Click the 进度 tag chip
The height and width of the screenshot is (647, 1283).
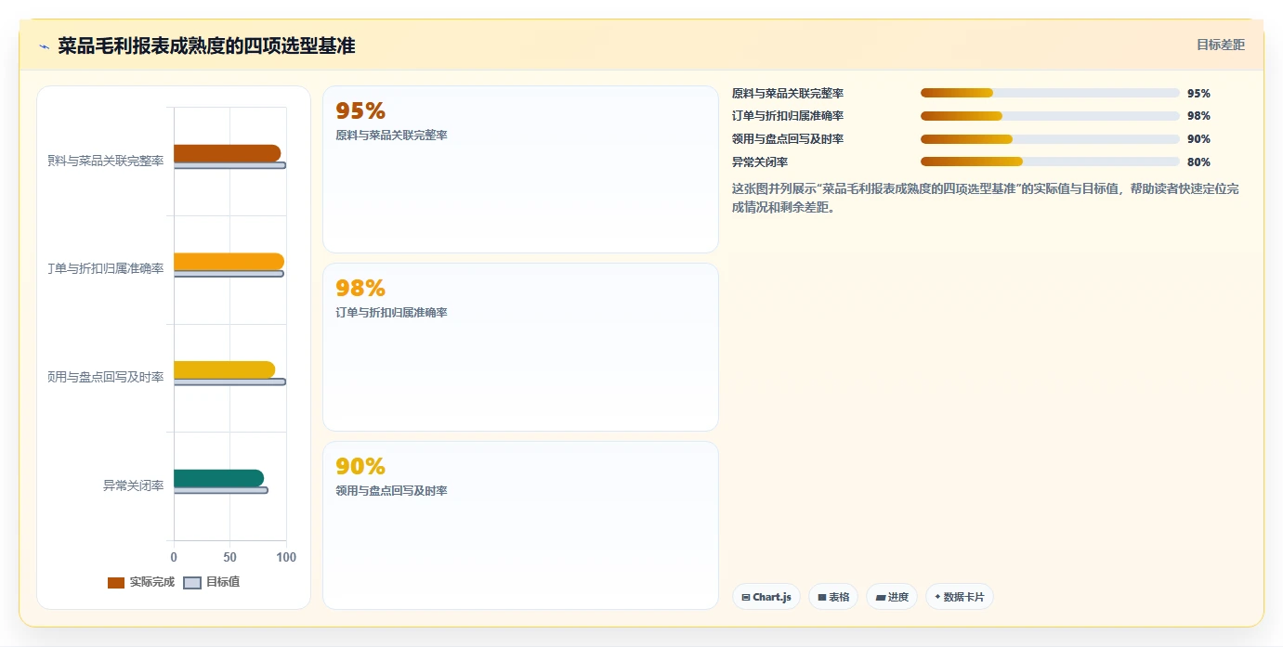click(x=892, y=597)
